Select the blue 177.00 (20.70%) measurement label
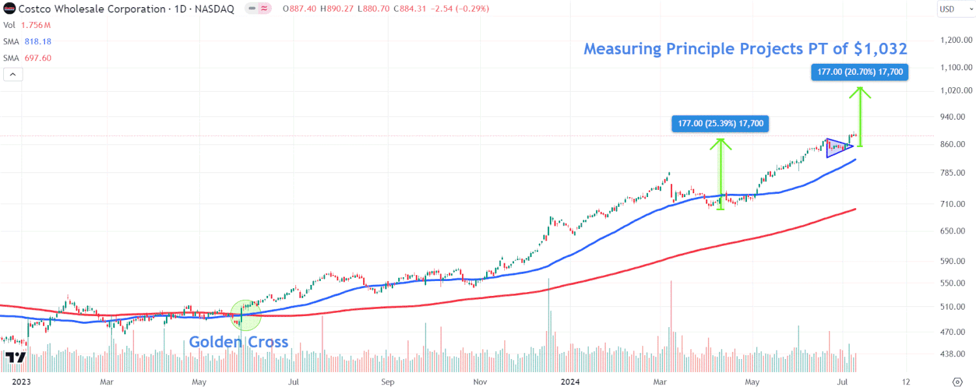Image resolution: width=976 pixels, height=387 pixels. pyautogui.click(x=860, y=72)
